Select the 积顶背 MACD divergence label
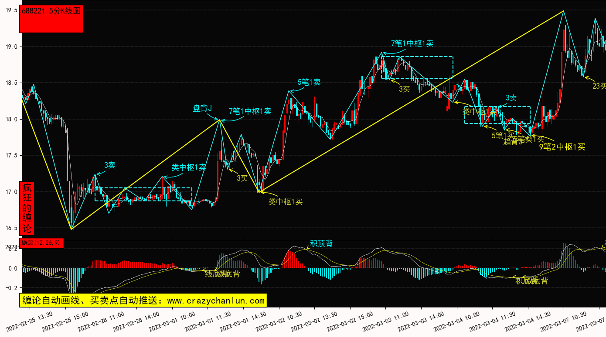 tap(321, 244)
